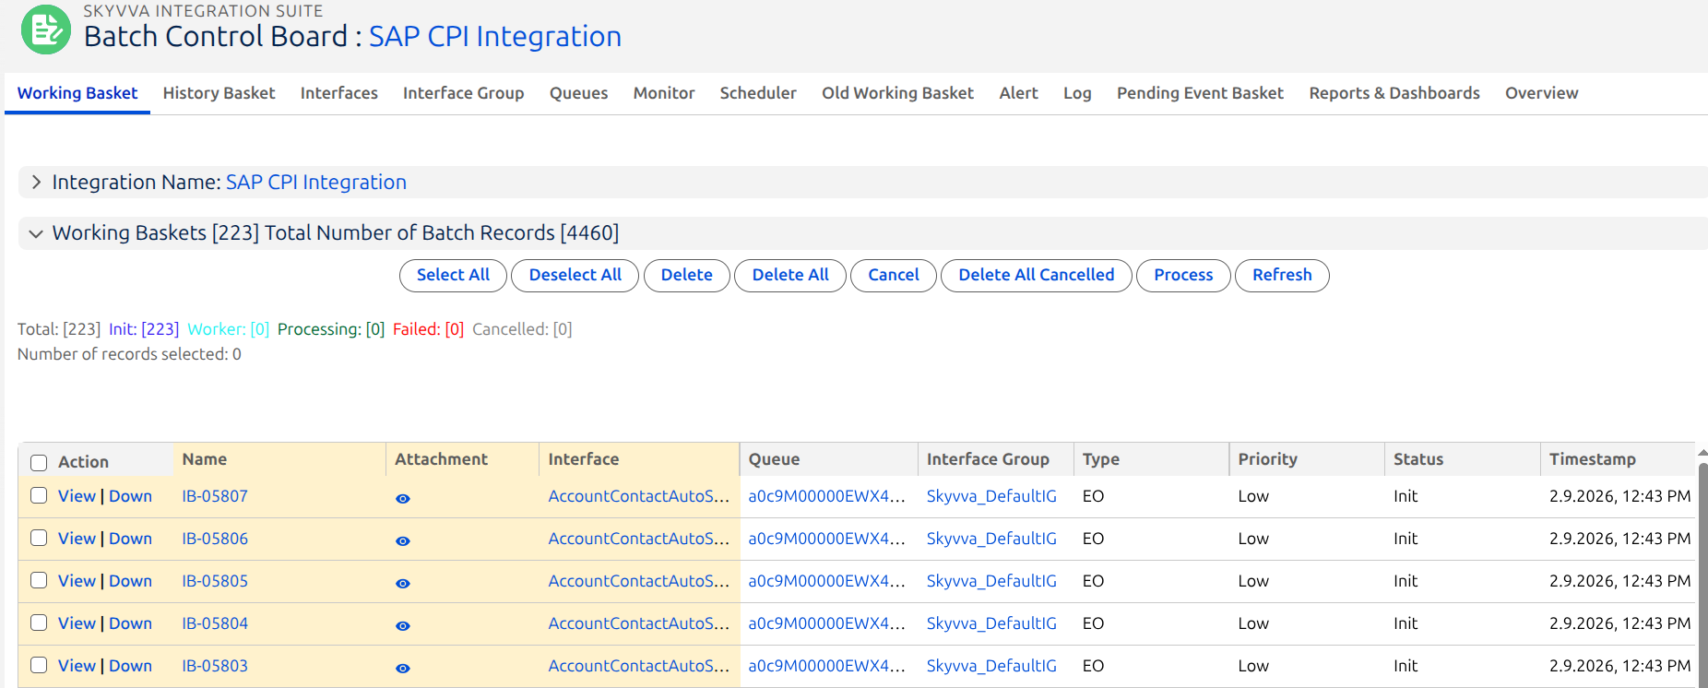Check the row checkbox for IB-05807

pos(39,495)
